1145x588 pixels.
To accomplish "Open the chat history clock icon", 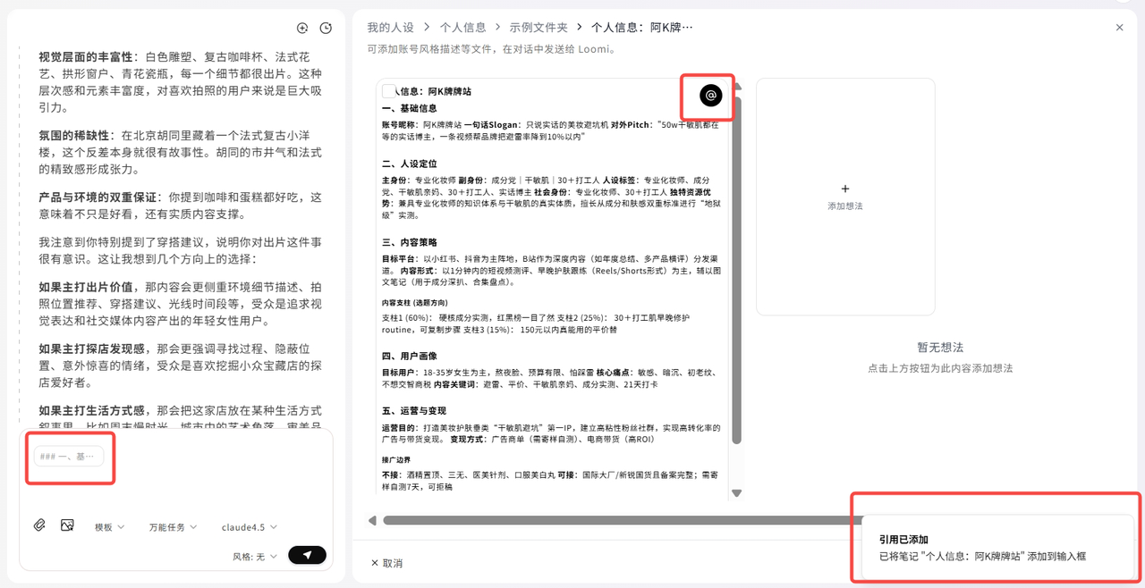I will click(x=326, y=28).
